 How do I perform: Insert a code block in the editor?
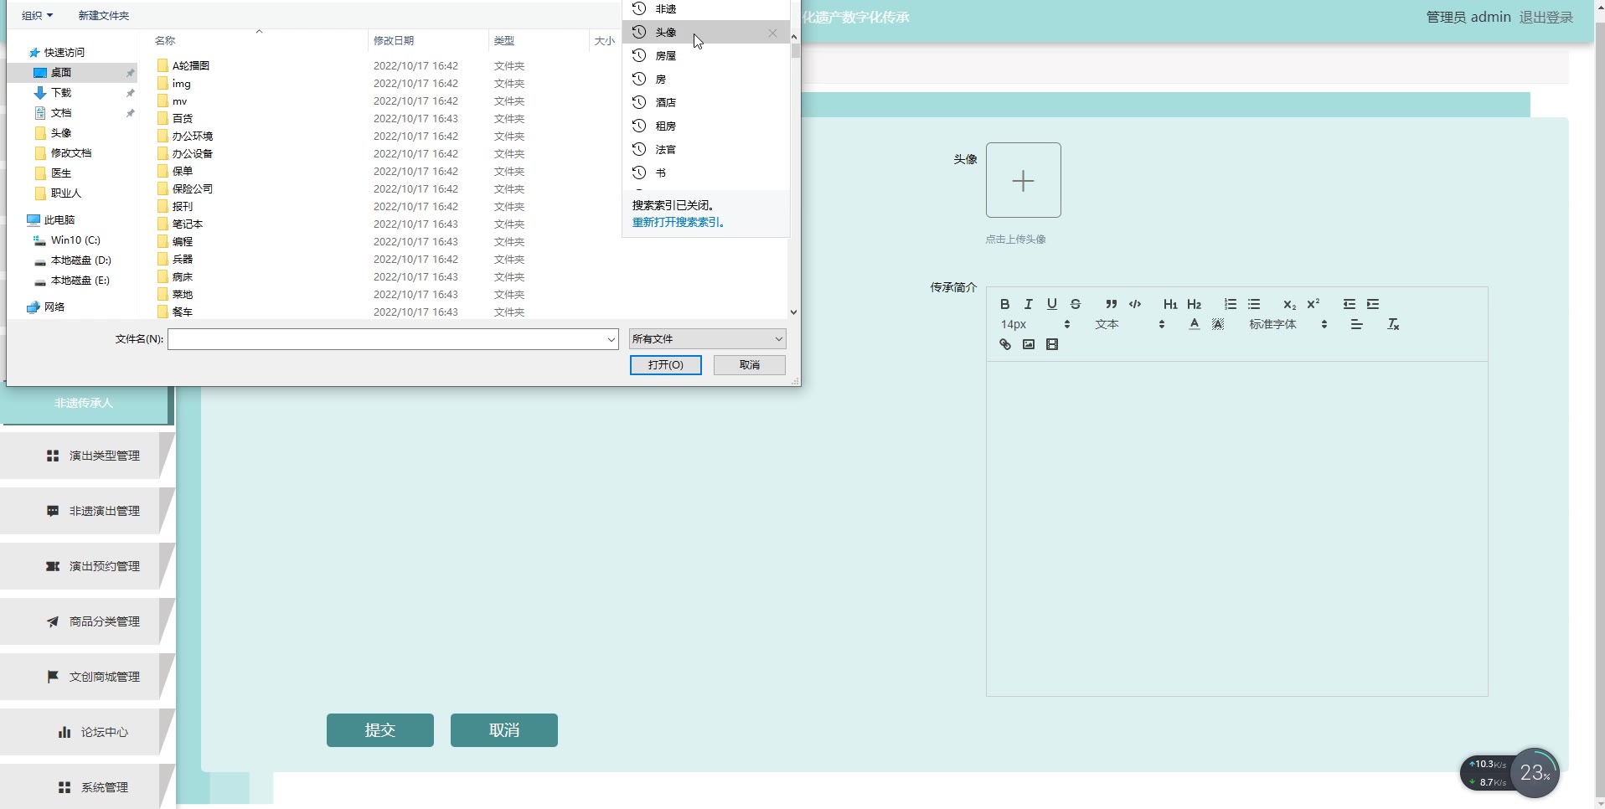pos(1135,304)
